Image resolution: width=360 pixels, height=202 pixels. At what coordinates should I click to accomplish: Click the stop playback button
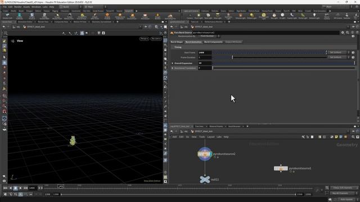point(15,189)
